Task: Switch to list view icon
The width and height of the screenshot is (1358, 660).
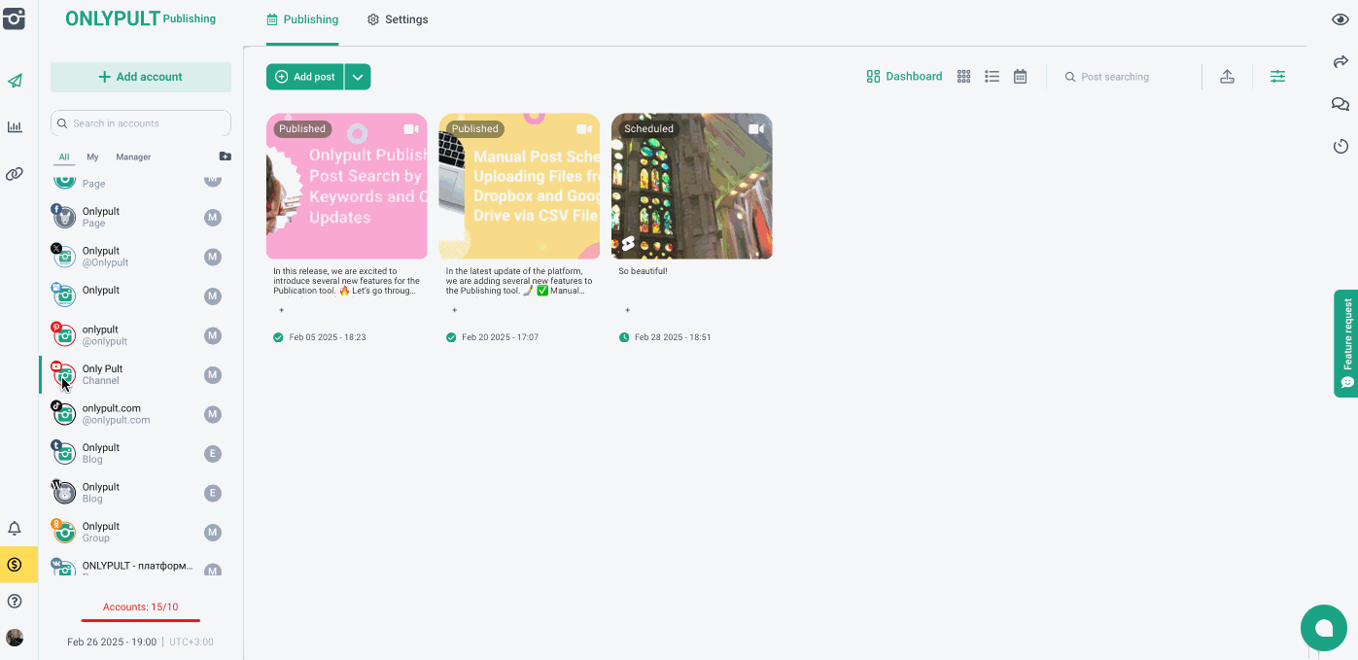Action: pos(992,77)
